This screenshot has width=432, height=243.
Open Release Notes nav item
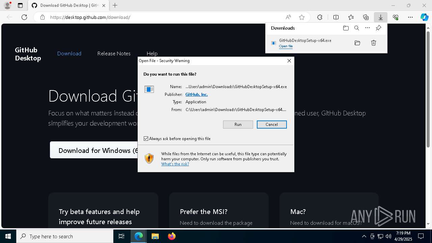pyautogui.click(x=114, y=53)
